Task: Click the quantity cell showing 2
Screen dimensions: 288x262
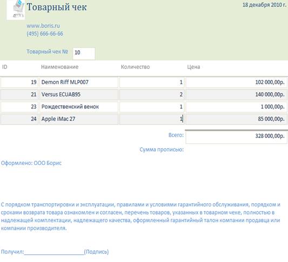Action: tap(152, 94)
